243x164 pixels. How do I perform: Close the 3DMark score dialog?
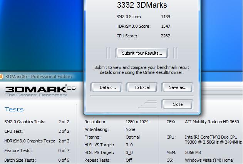click(178, 104)
